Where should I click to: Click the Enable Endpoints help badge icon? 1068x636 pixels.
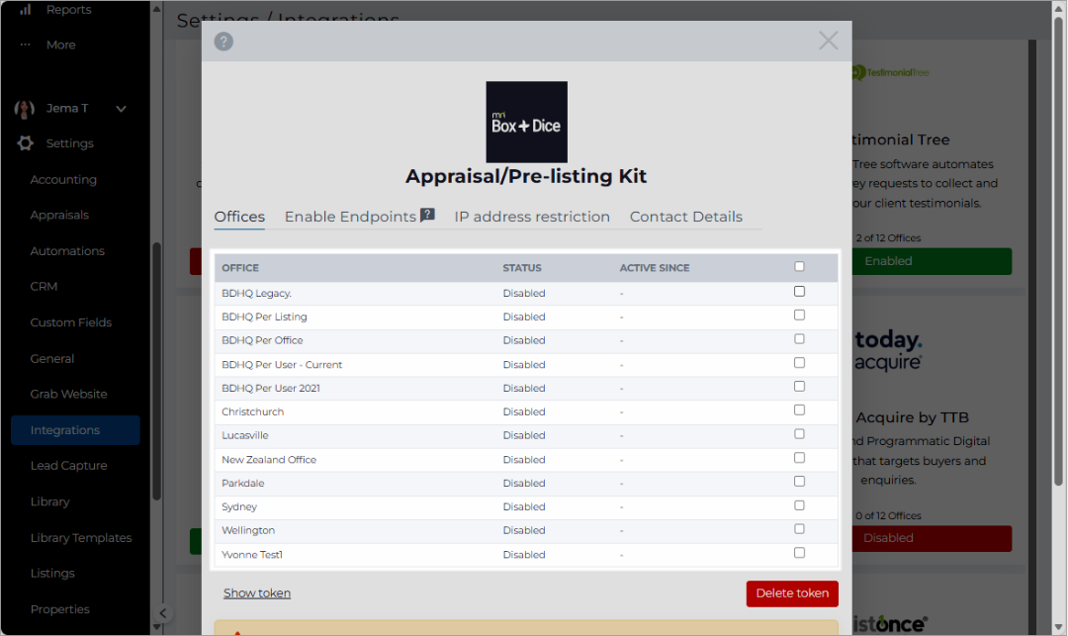point(427,216)
